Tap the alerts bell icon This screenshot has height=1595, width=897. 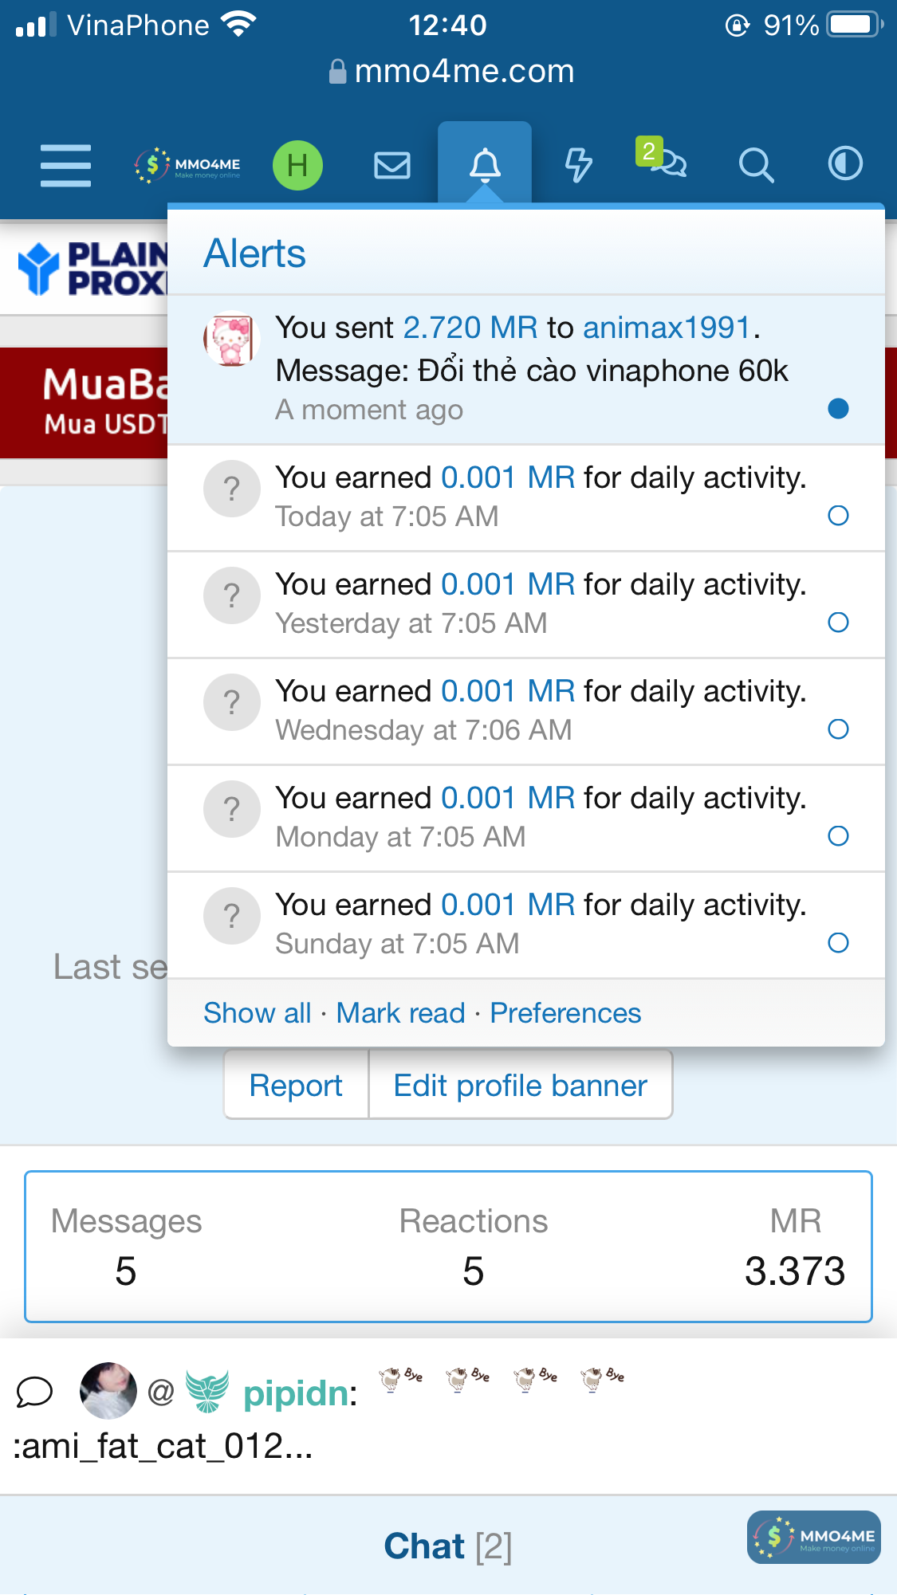485,166
